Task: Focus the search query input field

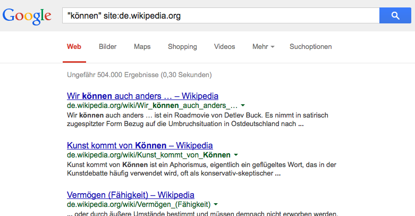Action: 221,15
